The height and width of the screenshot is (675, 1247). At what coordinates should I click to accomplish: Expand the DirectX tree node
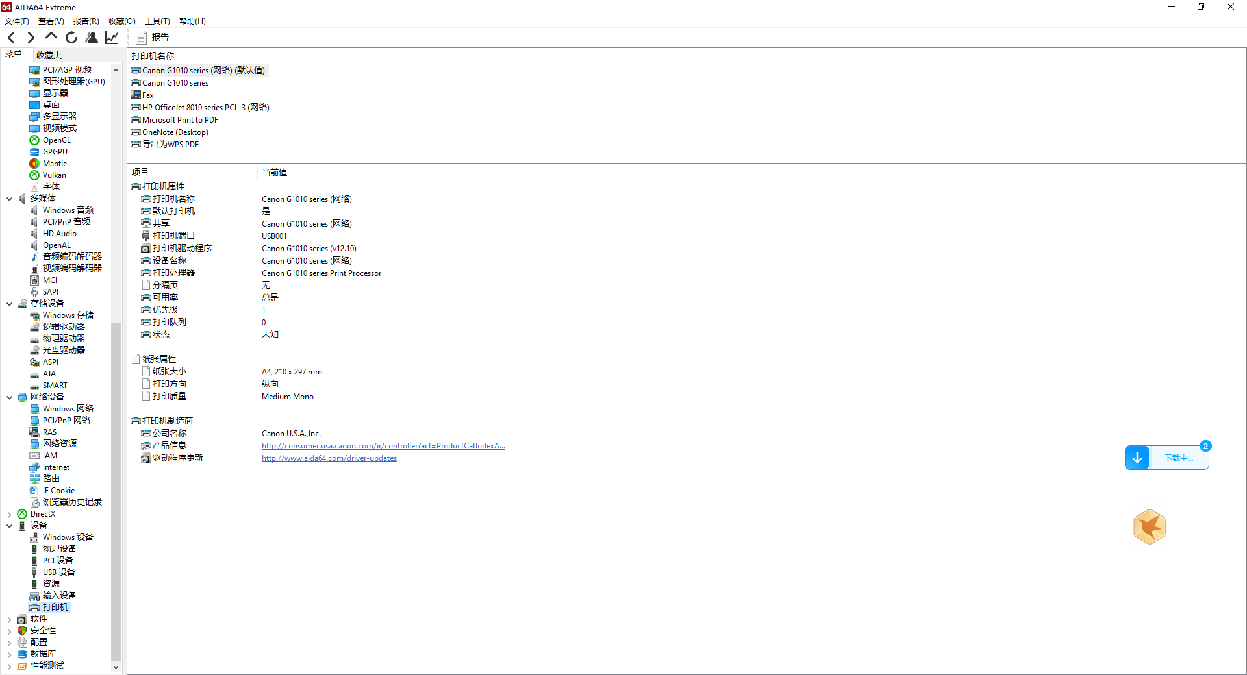point(10,514)
